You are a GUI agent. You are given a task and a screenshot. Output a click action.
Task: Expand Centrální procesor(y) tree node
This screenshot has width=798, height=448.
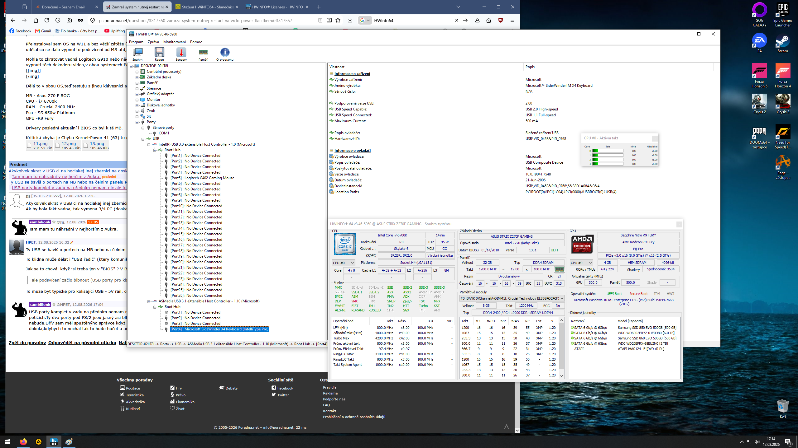pos(137,72)
